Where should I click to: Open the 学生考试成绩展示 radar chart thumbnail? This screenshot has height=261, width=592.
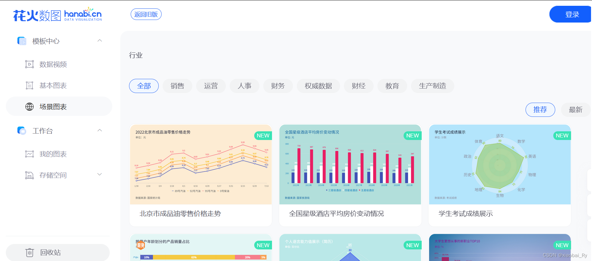(500, 164)
